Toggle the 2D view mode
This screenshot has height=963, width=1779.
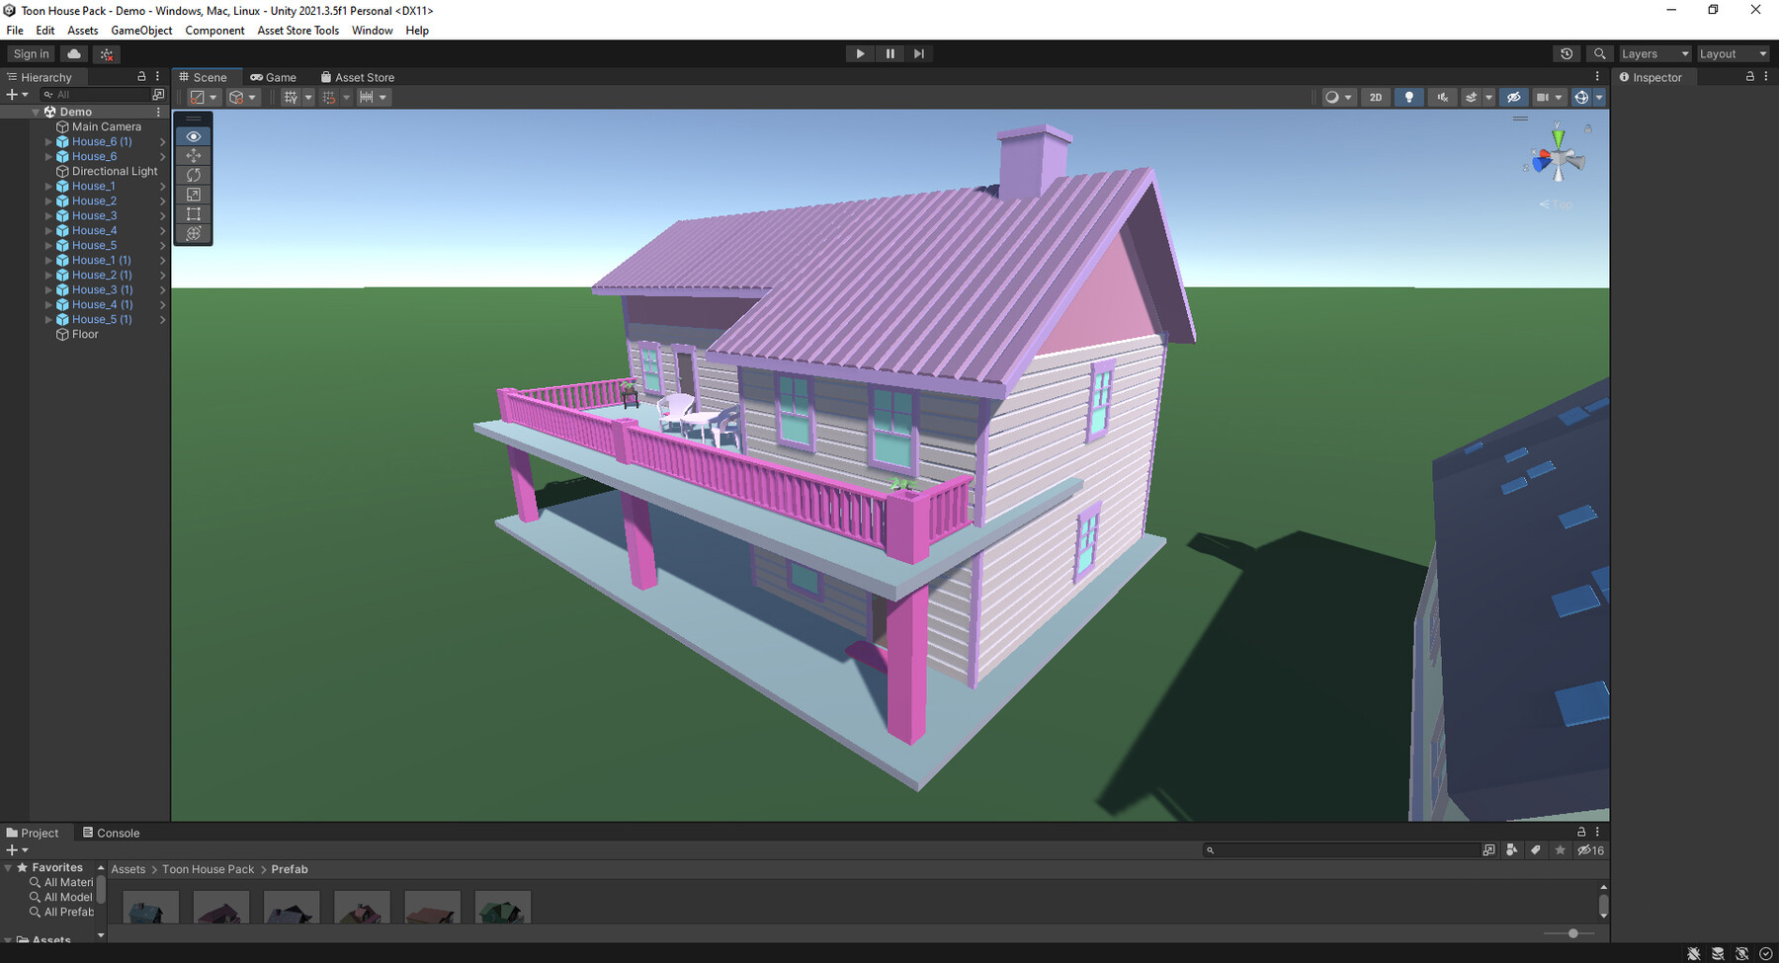tap(1375, 97)
